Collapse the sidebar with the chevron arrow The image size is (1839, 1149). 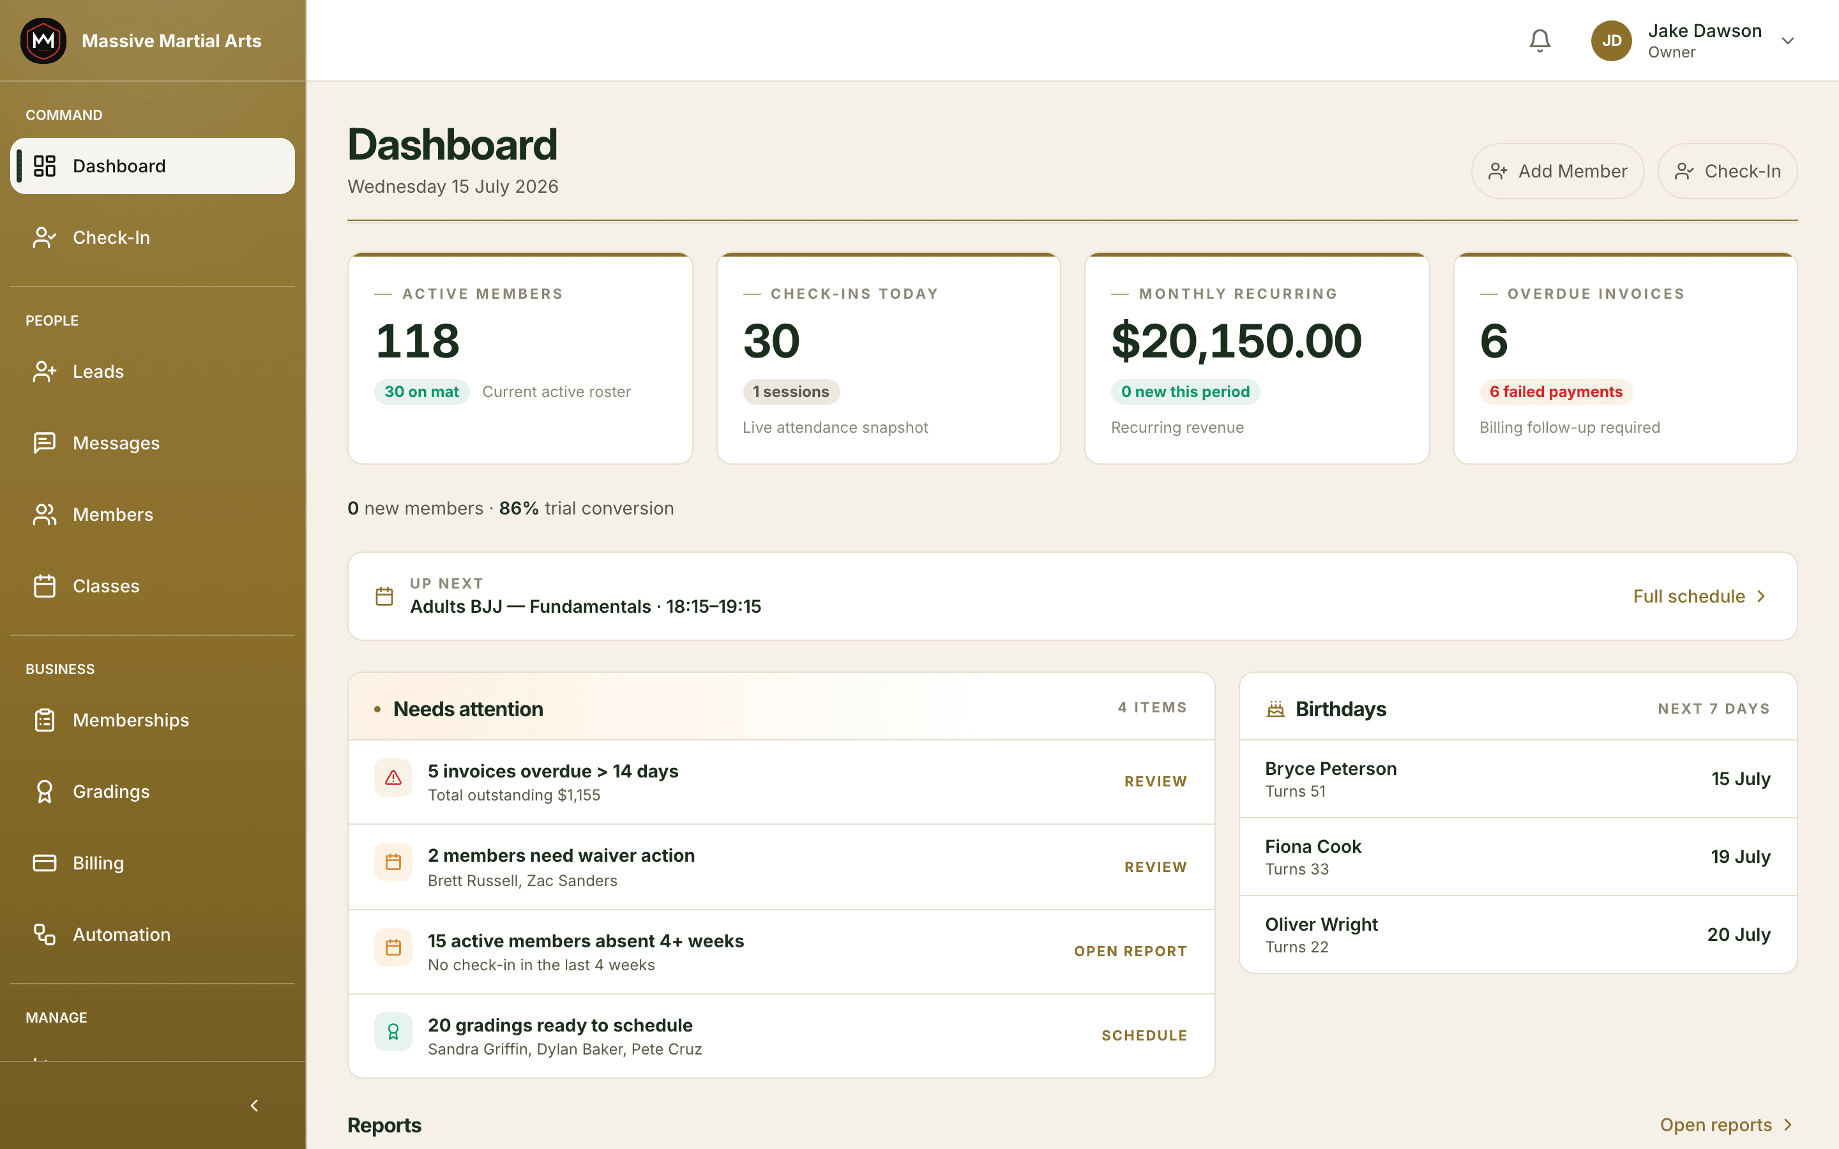pos(255,1105)
